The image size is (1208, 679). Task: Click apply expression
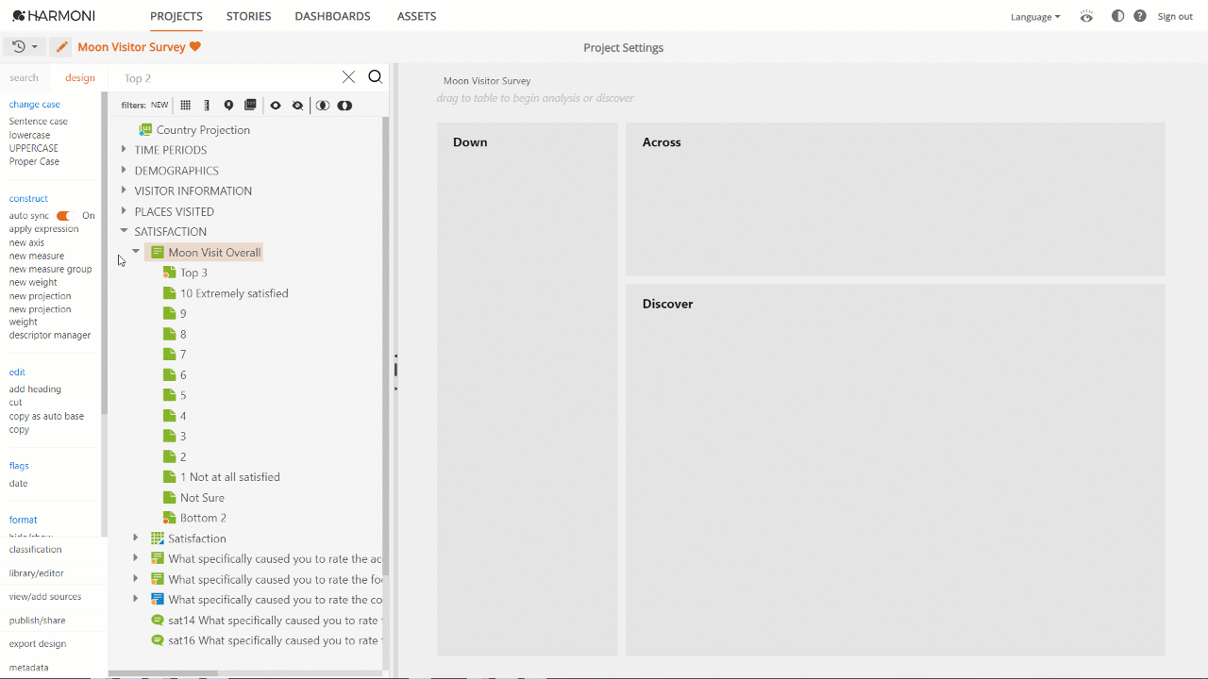[43, 229]
